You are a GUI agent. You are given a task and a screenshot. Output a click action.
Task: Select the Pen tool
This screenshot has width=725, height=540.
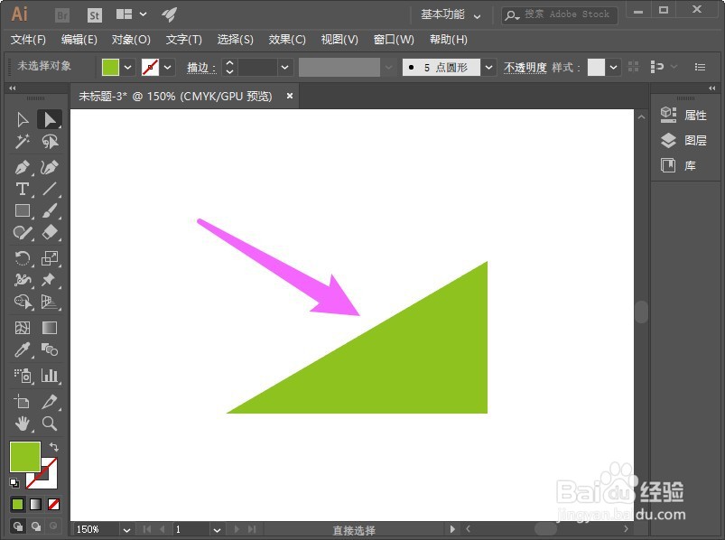pyautogui.click(x=23, y=167)
